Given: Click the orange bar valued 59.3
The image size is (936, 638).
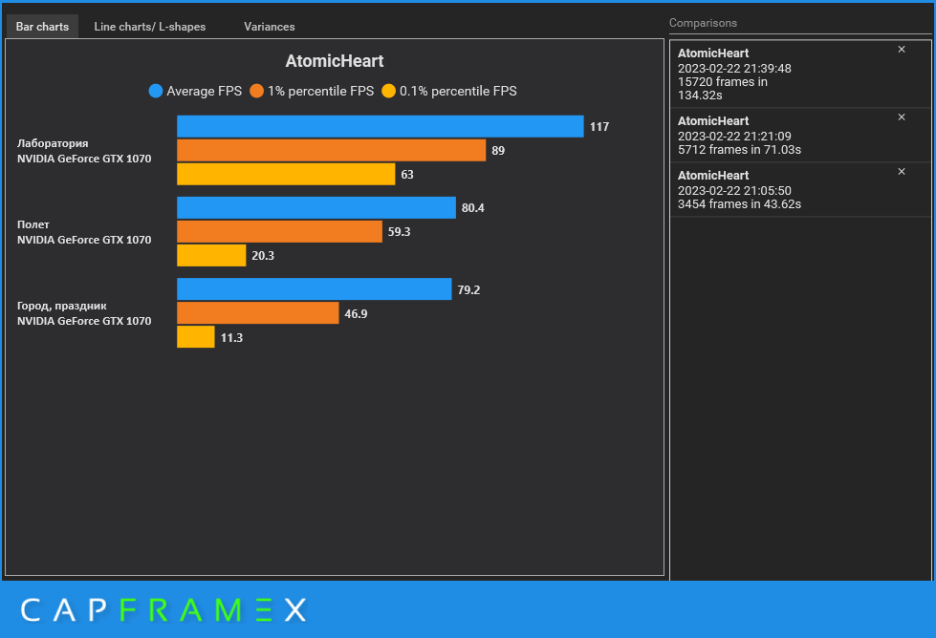Looking at the screenshot, I should (279, 231).
